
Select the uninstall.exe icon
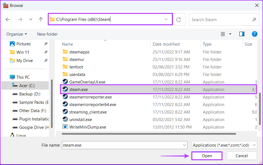coord(65,119)
